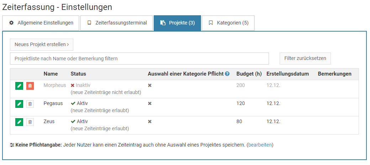
Task: Click the Budget (h) column header
Action: tap(249, 74)
